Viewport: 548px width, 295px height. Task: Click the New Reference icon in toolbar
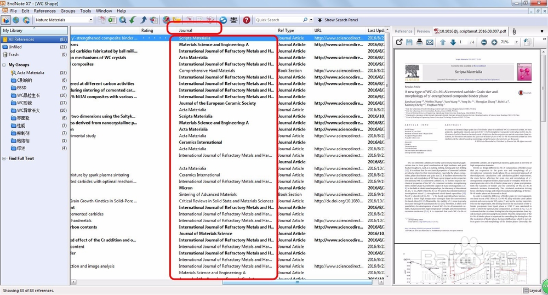coord(112,20)
